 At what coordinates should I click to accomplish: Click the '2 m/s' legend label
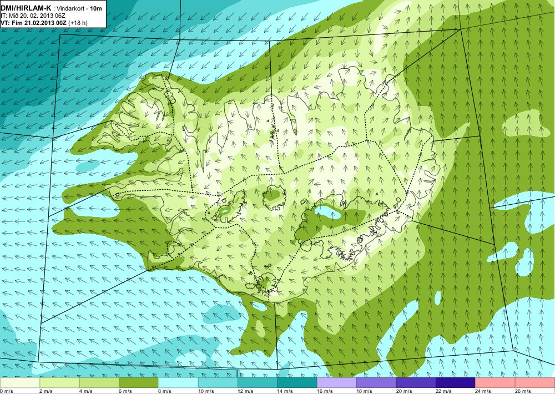pyautogui.click(x=46, y=391)
